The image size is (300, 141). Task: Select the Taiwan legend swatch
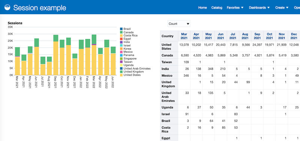[121, 62]
